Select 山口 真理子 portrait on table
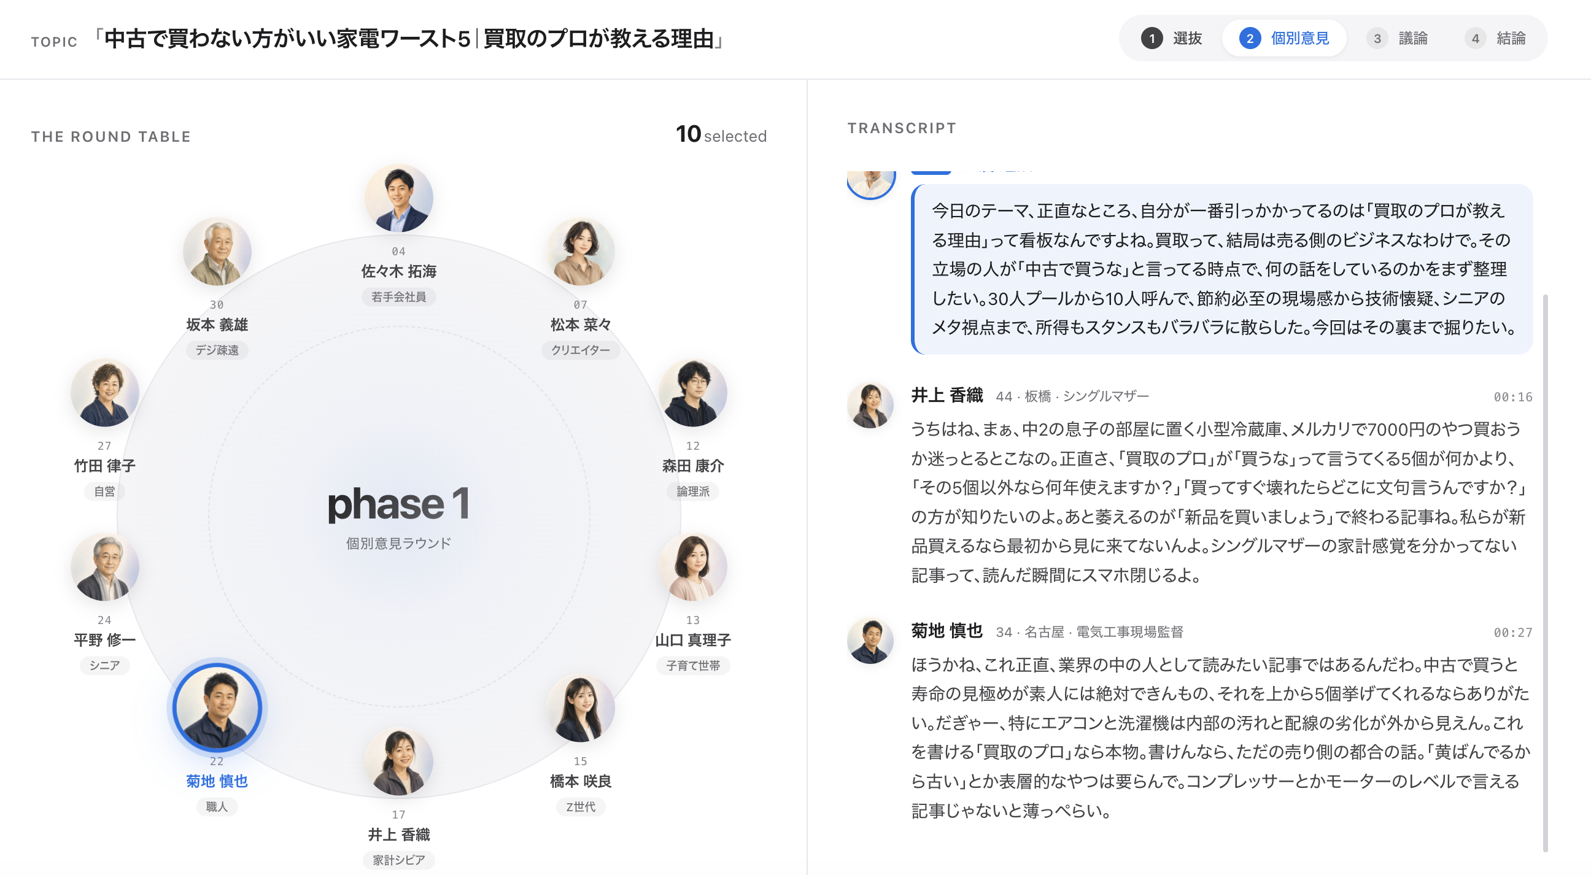The width and height of the screenshot is (1591, 875). (692, 567)
